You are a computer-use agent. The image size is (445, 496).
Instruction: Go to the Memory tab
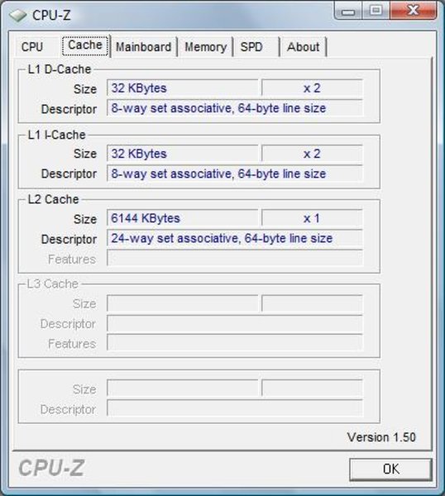pos(206,47)
